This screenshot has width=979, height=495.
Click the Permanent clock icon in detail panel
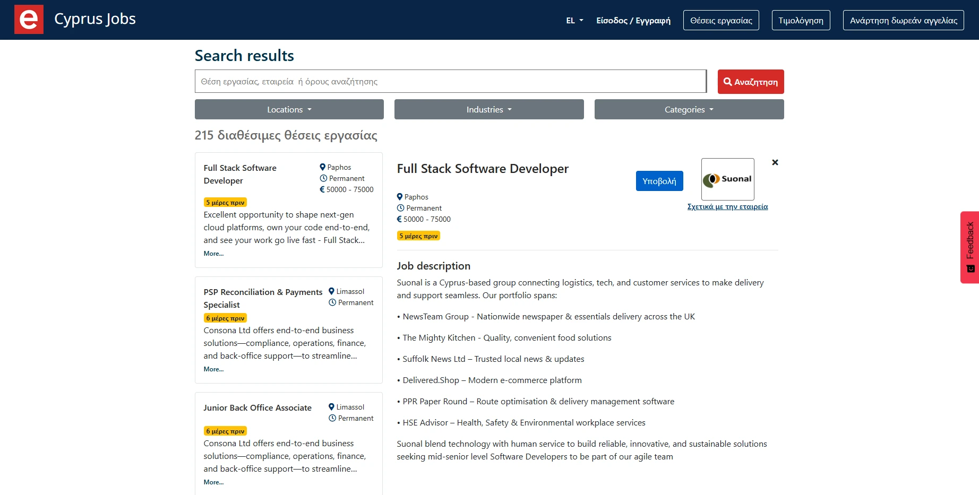[x=401, y=208]
